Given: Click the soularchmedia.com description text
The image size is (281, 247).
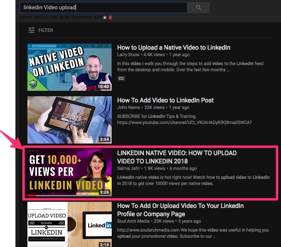Looking at the screenshot, I should (x=193, y=233).
